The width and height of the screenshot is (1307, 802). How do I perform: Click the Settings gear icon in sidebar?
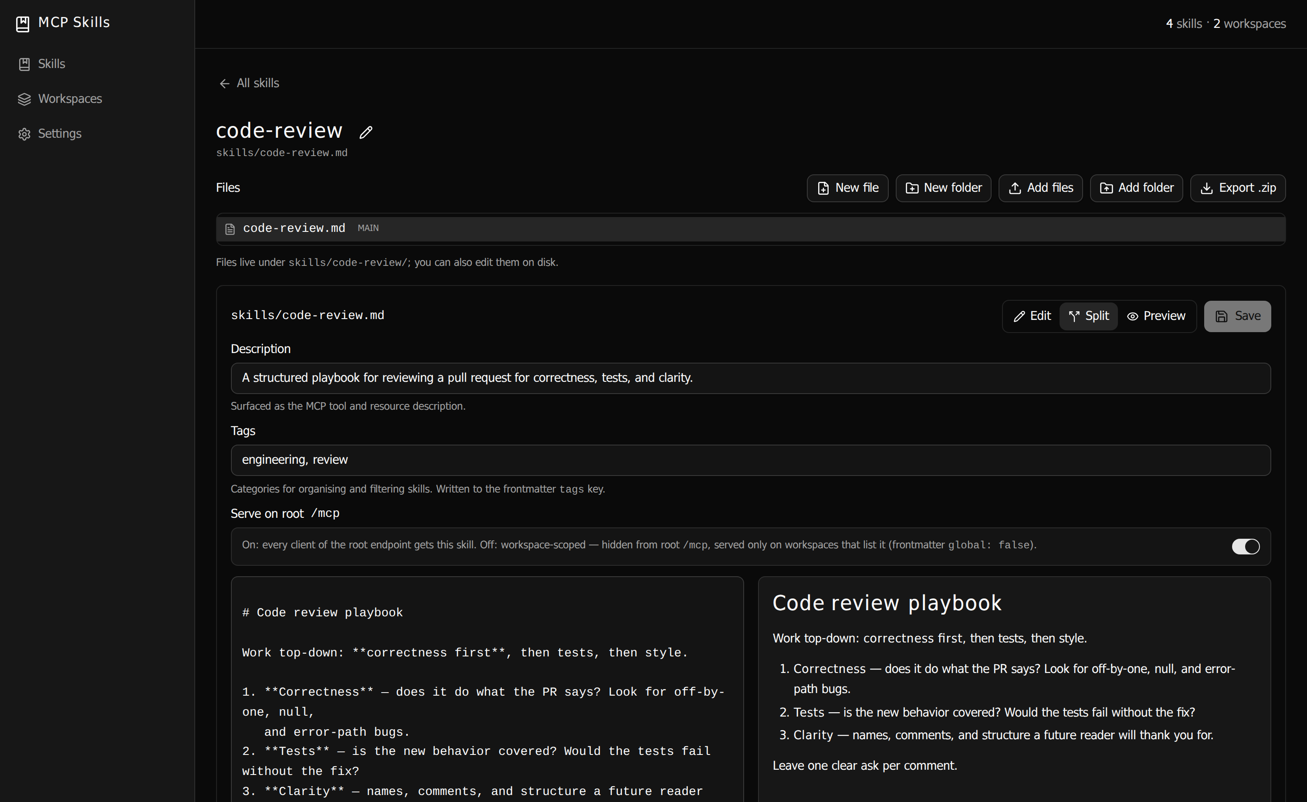click(24, 134)
